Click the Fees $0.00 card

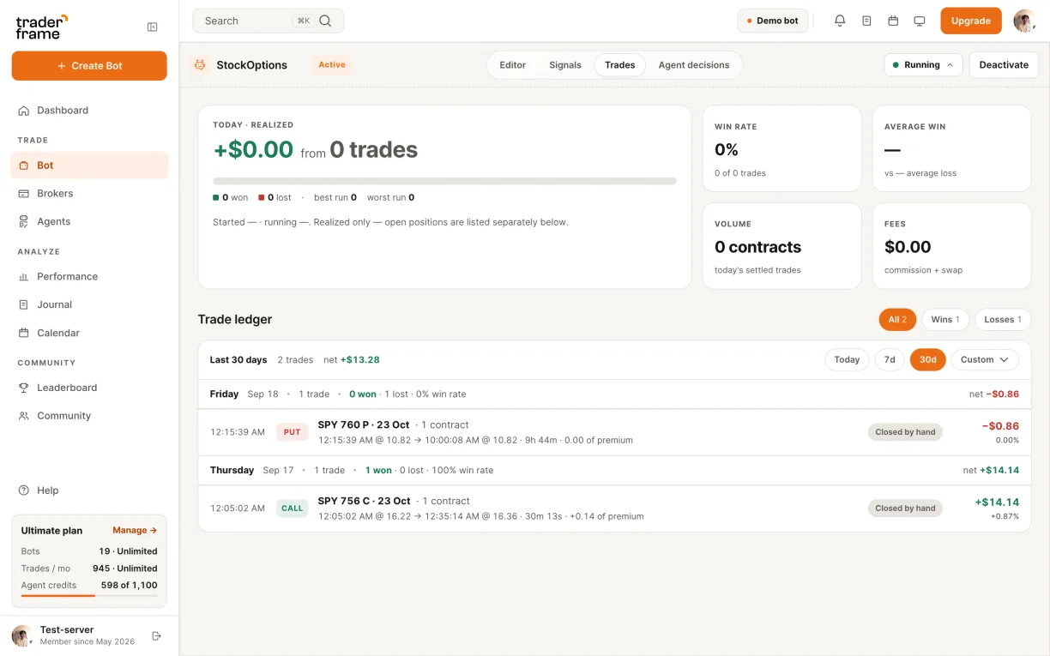tap(951, 246)
